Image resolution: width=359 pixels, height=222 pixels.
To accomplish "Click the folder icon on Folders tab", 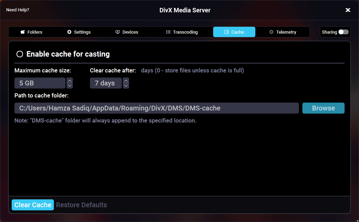I will (23, 32).
